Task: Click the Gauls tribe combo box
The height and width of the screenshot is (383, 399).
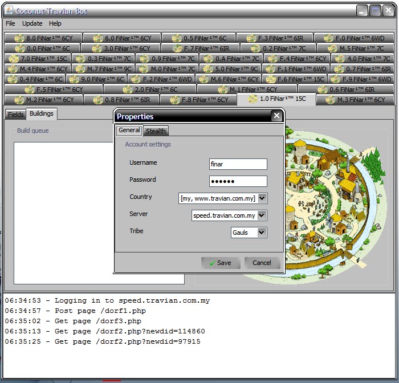Action: click(x=249, y=233)
